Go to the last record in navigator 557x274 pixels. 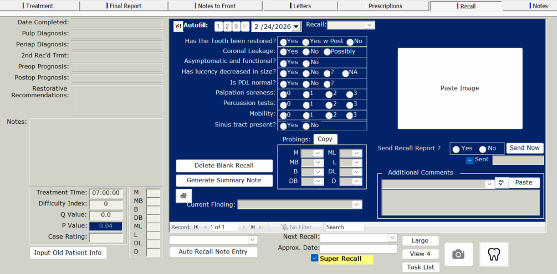[x=253, y=227]
